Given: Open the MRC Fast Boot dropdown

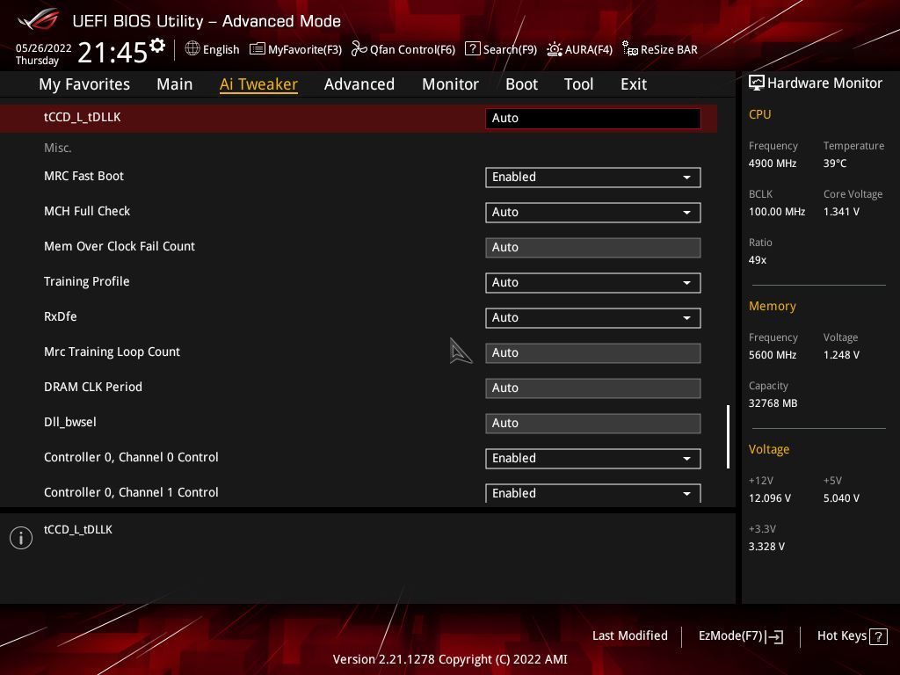Looking at the screenshot, I should coord(593,178).
